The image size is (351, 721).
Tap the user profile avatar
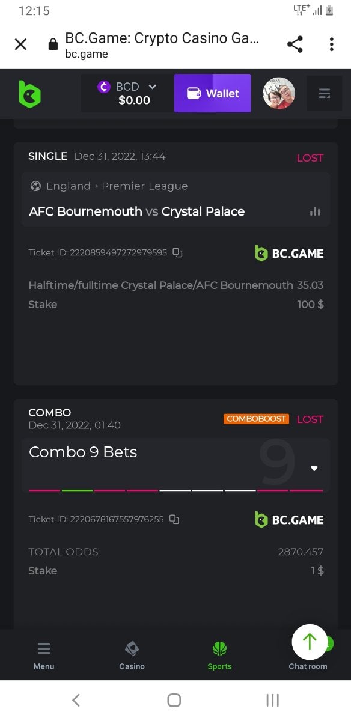[279, 94]
